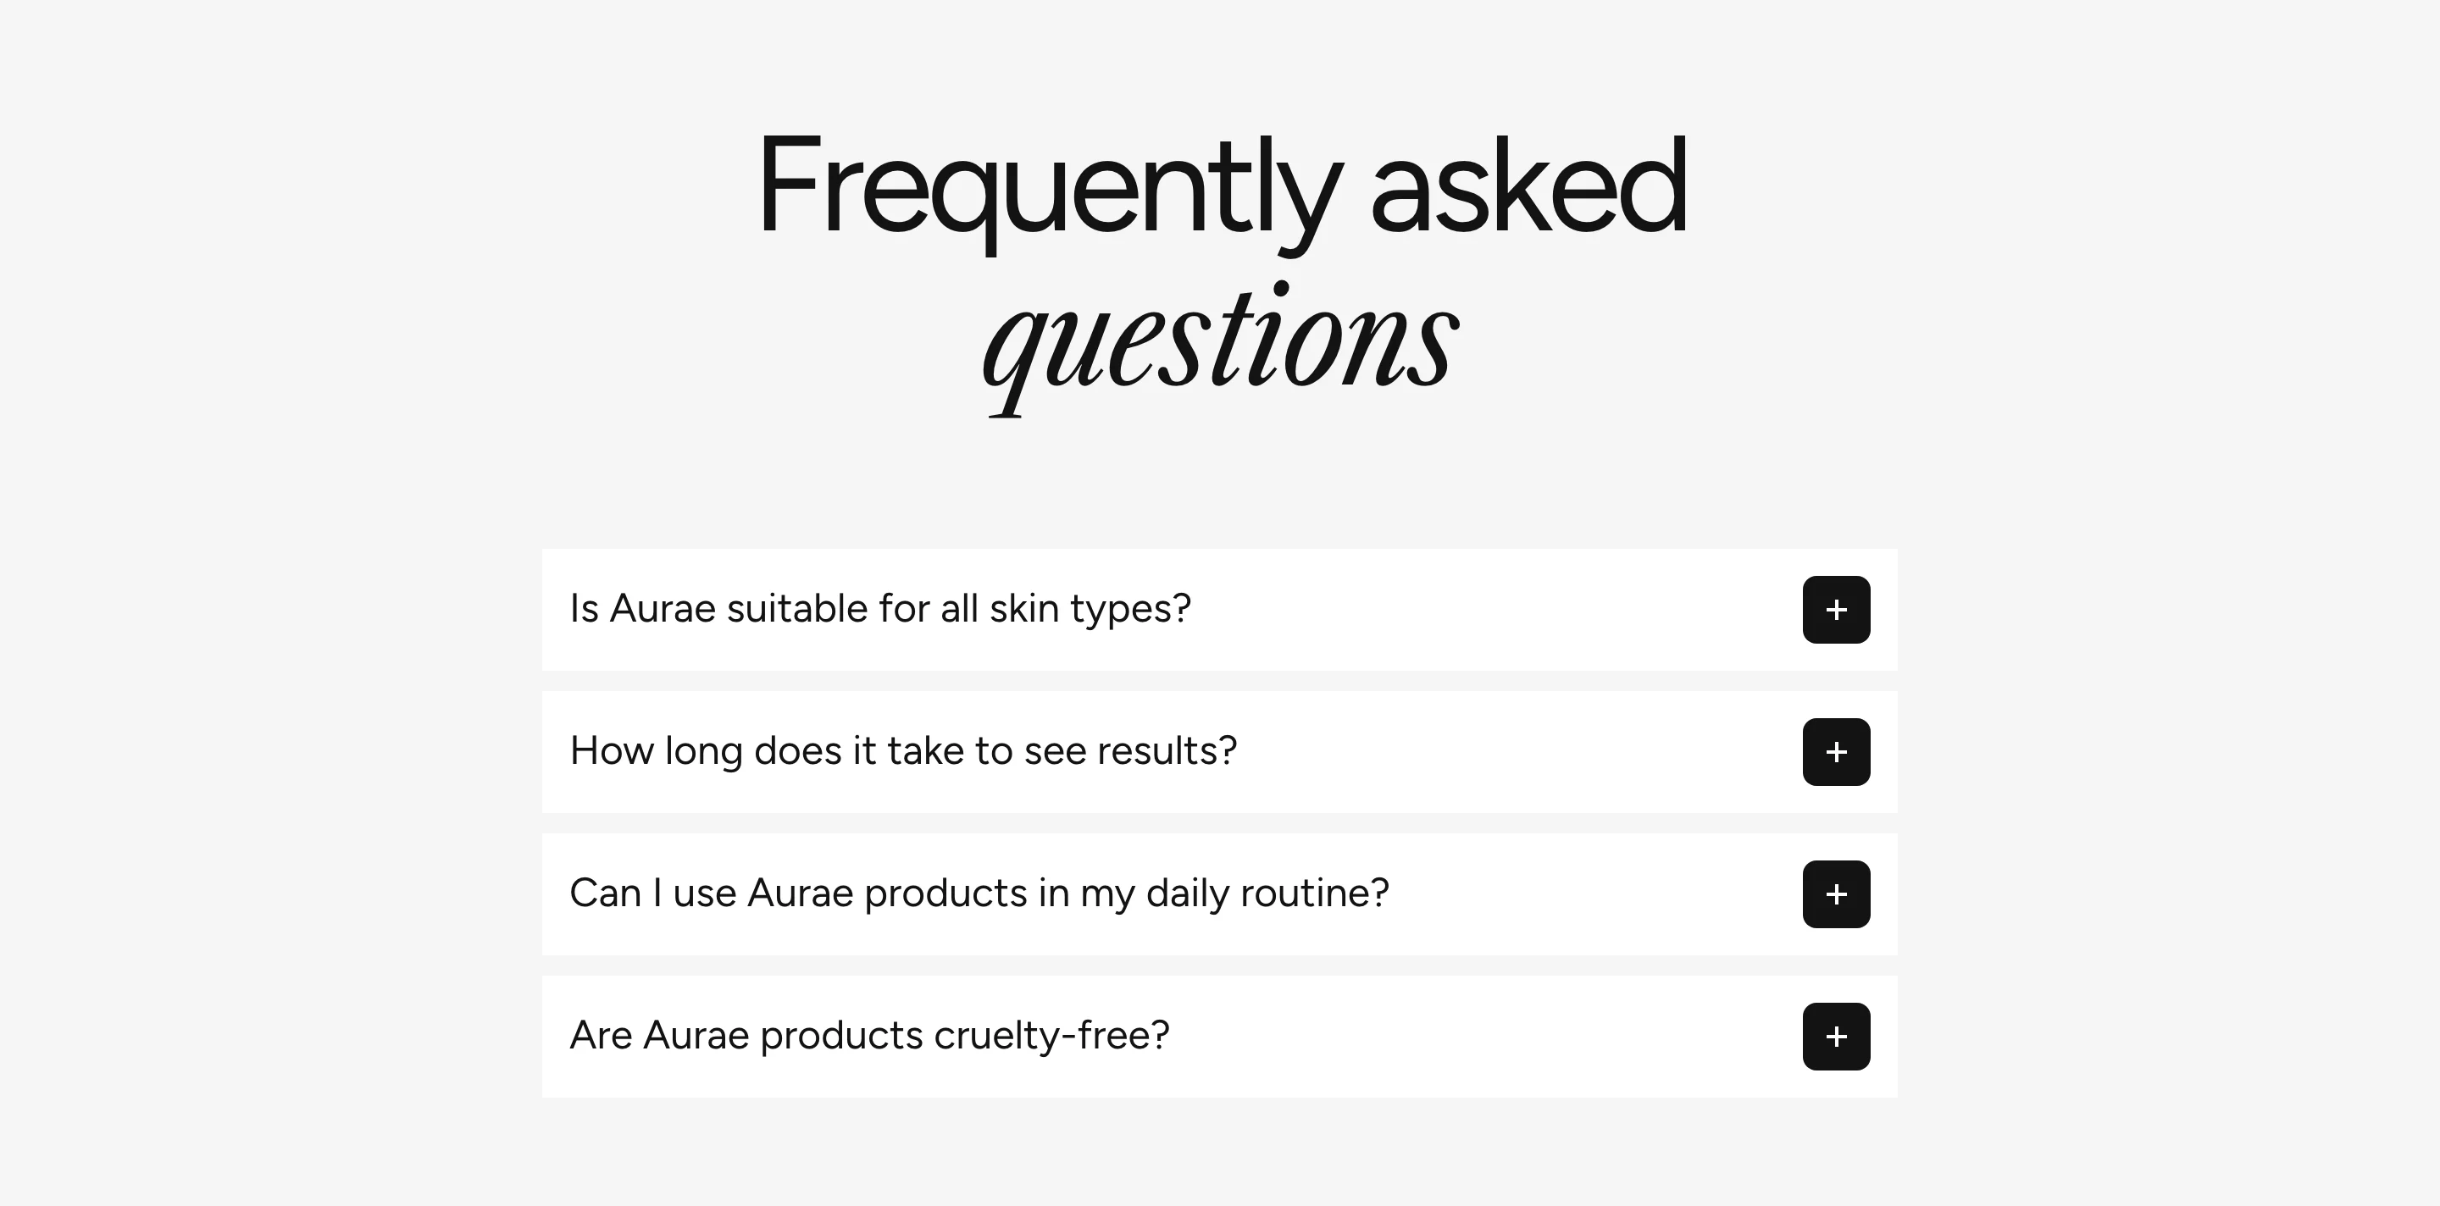This screenshot has width=2440, height=1206.
Task: Expand "Are Aurae products cruelty-free?" accordion
Action: [1219, 1037]
